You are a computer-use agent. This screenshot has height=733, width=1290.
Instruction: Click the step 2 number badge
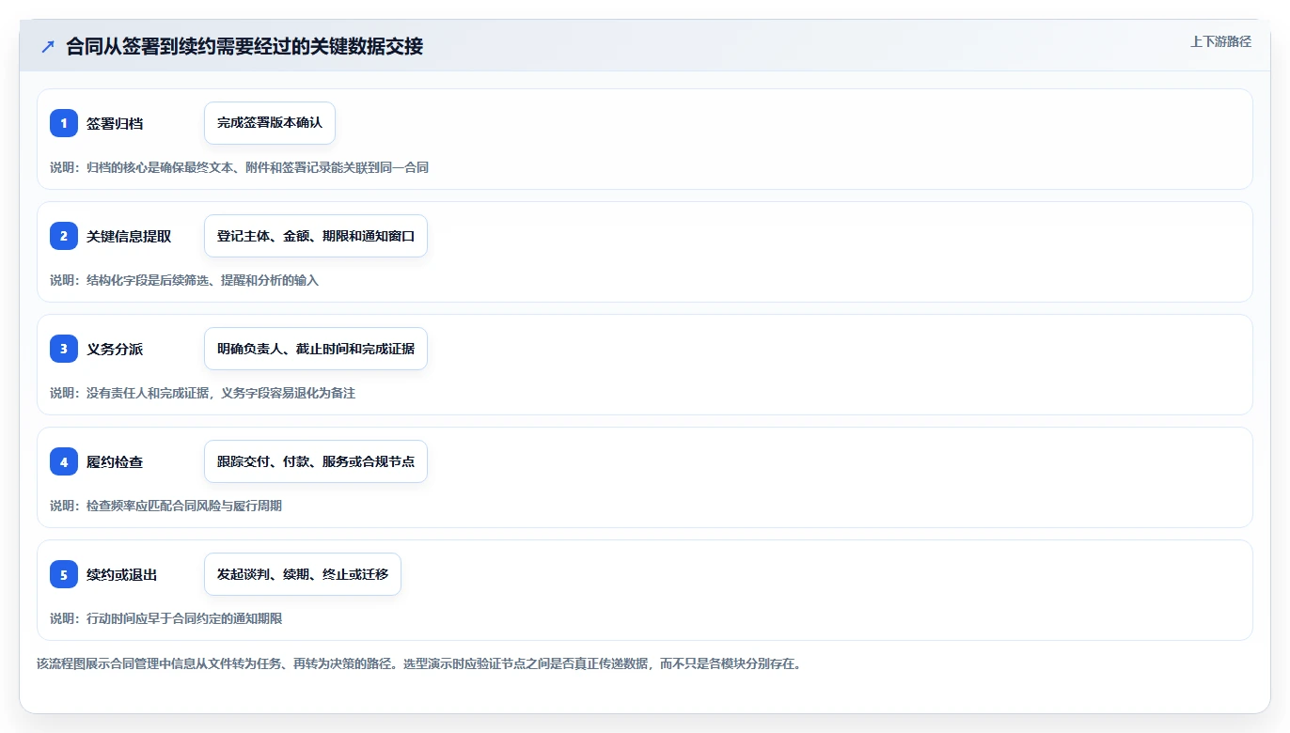point(64,236)
